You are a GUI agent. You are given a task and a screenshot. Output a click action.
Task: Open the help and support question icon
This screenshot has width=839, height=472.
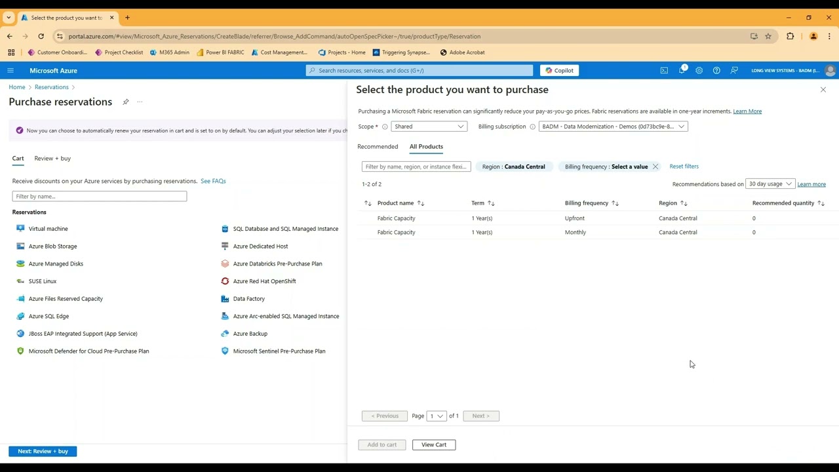[716, 70]
